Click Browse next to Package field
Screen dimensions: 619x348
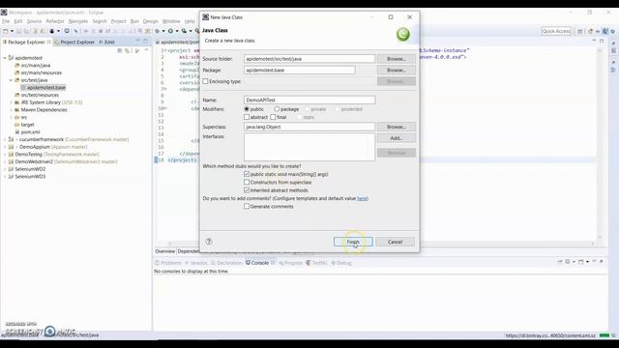click(397, 71)
